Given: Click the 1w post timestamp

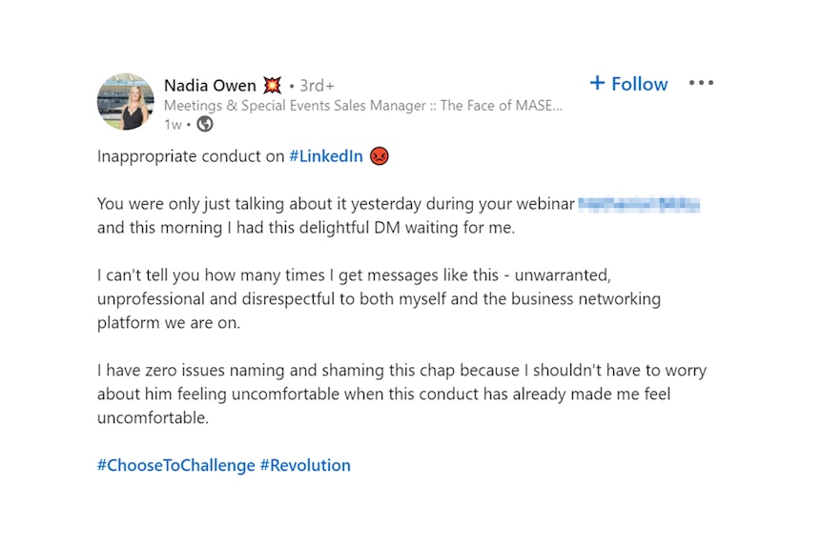Looking at the screenshot, I should (173, 125).
